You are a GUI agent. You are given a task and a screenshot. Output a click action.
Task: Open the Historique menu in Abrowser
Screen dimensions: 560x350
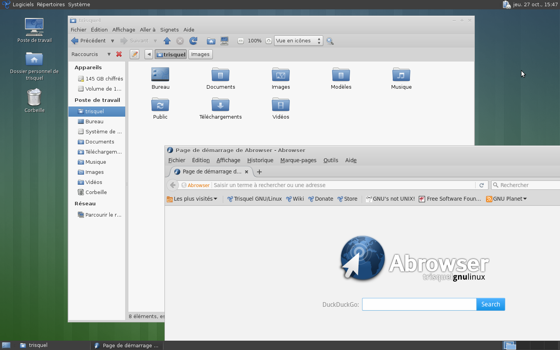[x=260, y=160]
